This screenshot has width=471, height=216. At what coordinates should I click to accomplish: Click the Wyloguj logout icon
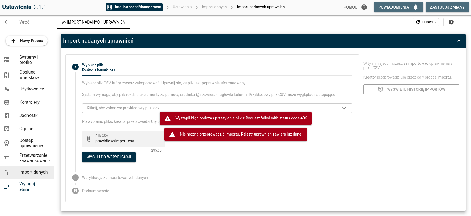[x=7, y=186]
